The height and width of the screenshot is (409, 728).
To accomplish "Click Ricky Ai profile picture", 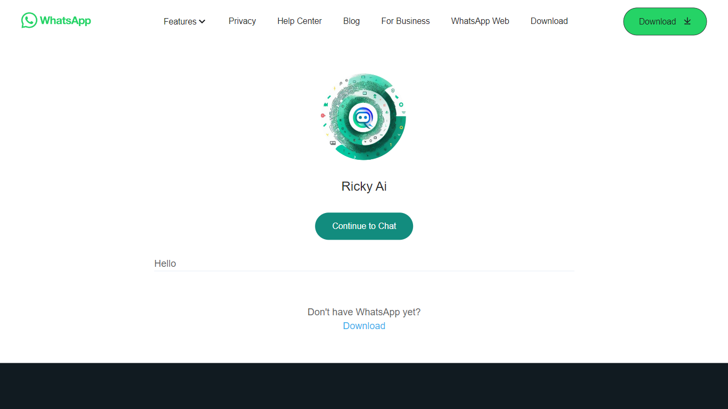I will (364, 117).
